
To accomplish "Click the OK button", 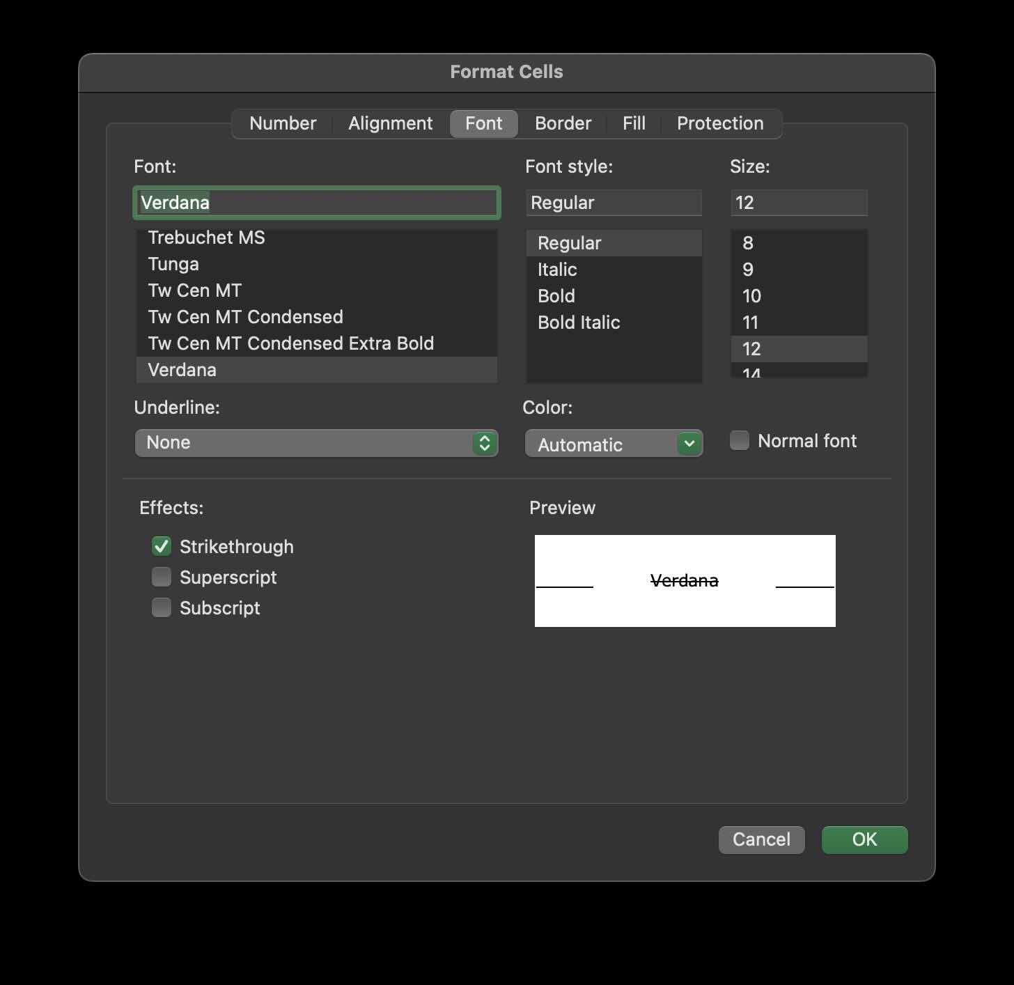I will coord(864,839).
